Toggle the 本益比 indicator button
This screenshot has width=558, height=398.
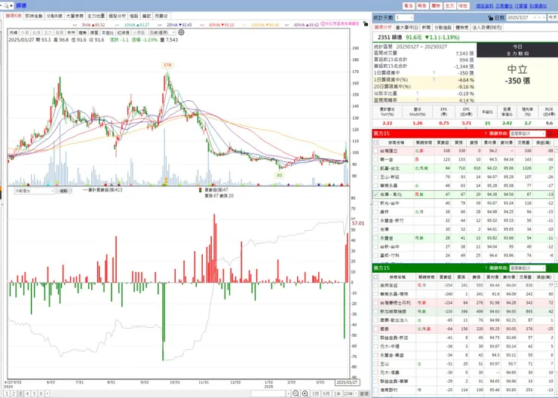(x=107, y=32)
